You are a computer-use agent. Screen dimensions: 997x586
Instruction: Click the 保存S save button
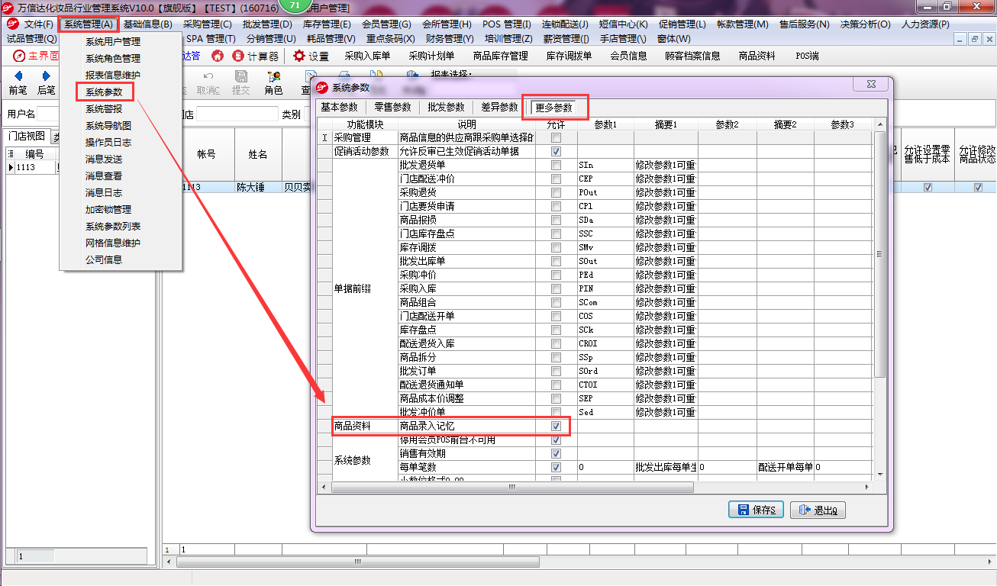[x=757, y=510]
